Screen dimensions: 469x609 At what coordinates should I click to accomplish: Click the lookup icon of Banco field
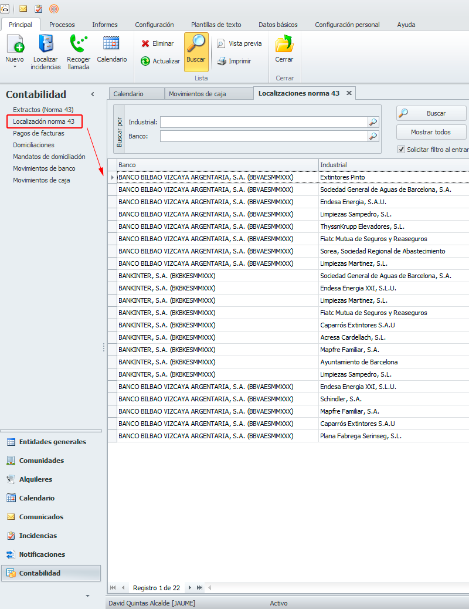click(373, 136)
